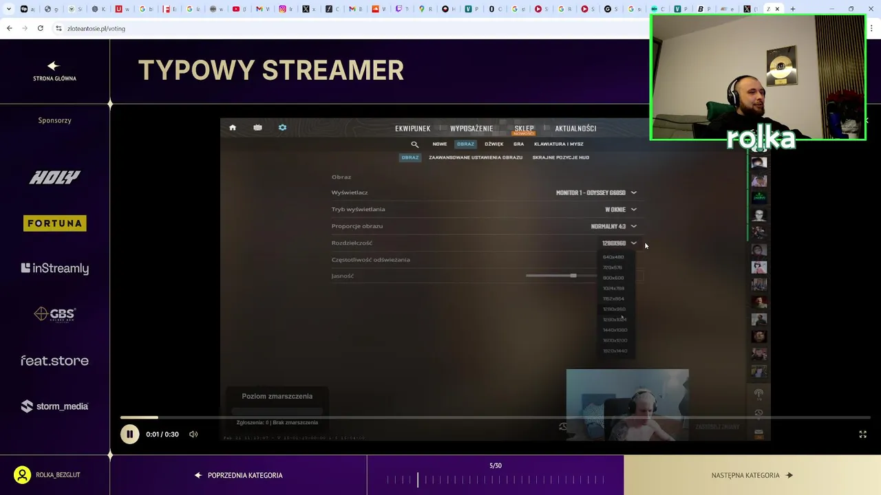Select the Nowe settings tab

(440, 144)
